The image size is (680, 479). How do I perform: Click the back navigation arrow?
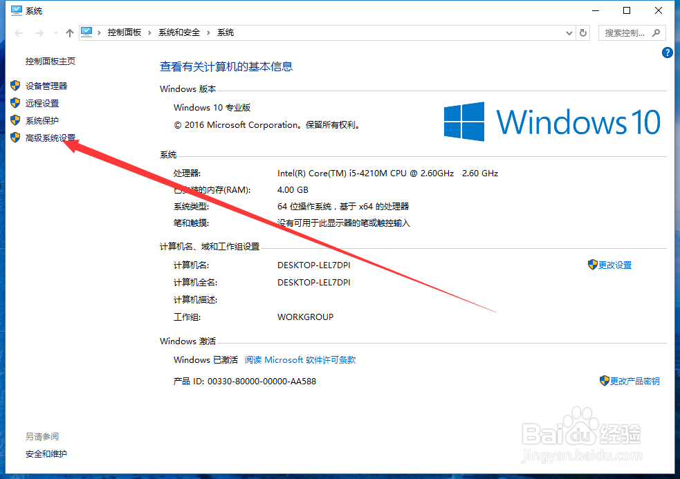(x=18, y=32)
